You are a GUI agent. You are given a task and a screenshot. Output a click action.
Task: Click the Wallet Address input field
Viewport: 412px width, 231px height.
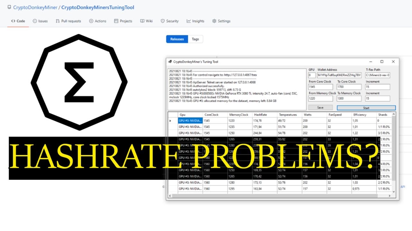(340, 75)
